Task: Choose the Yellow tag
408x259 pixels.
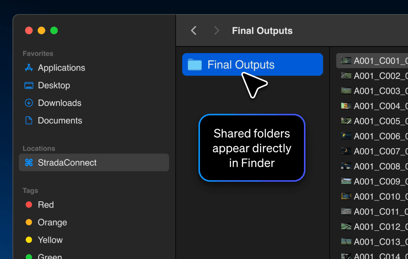Action: (x=29, y=240)
